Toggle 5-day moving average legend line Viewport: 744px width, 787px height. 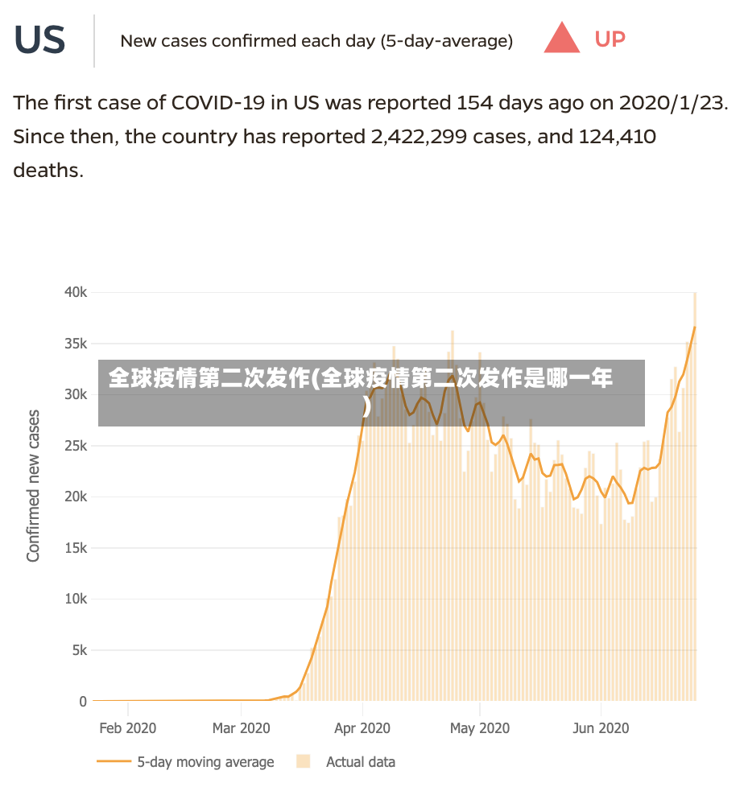tap(114, 761)
